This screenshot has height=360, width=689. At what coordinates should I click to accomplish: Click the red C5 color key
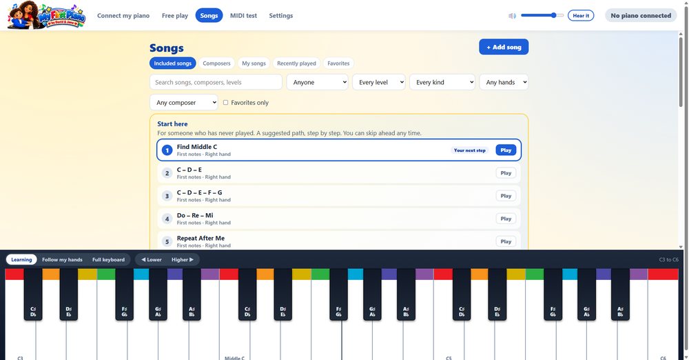443,274
